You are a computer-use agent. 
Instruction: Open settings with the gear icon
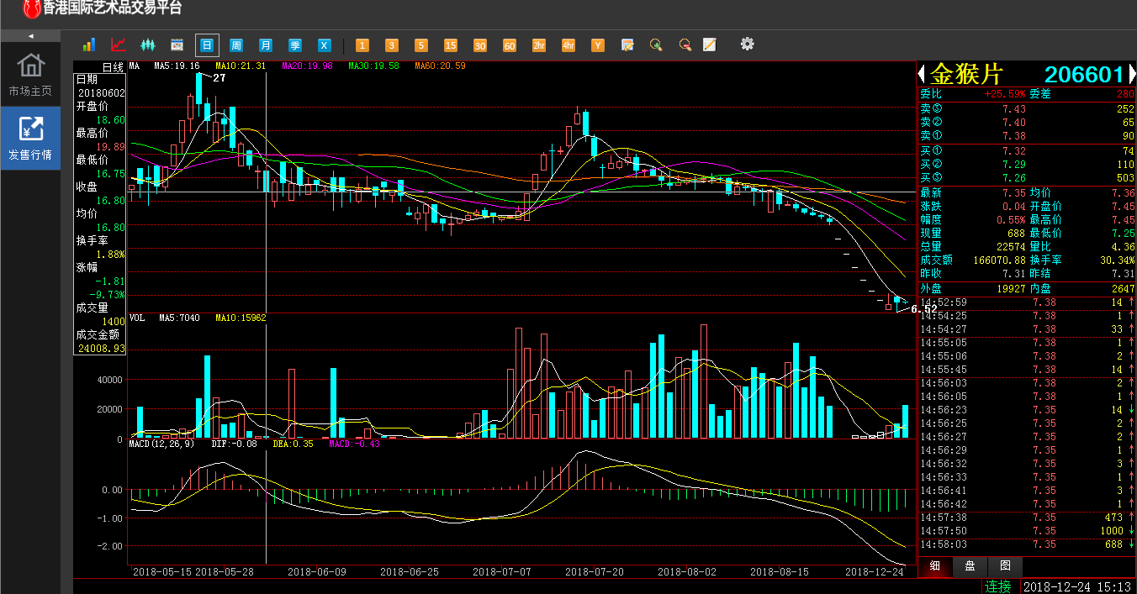click(x=747, y=44)
